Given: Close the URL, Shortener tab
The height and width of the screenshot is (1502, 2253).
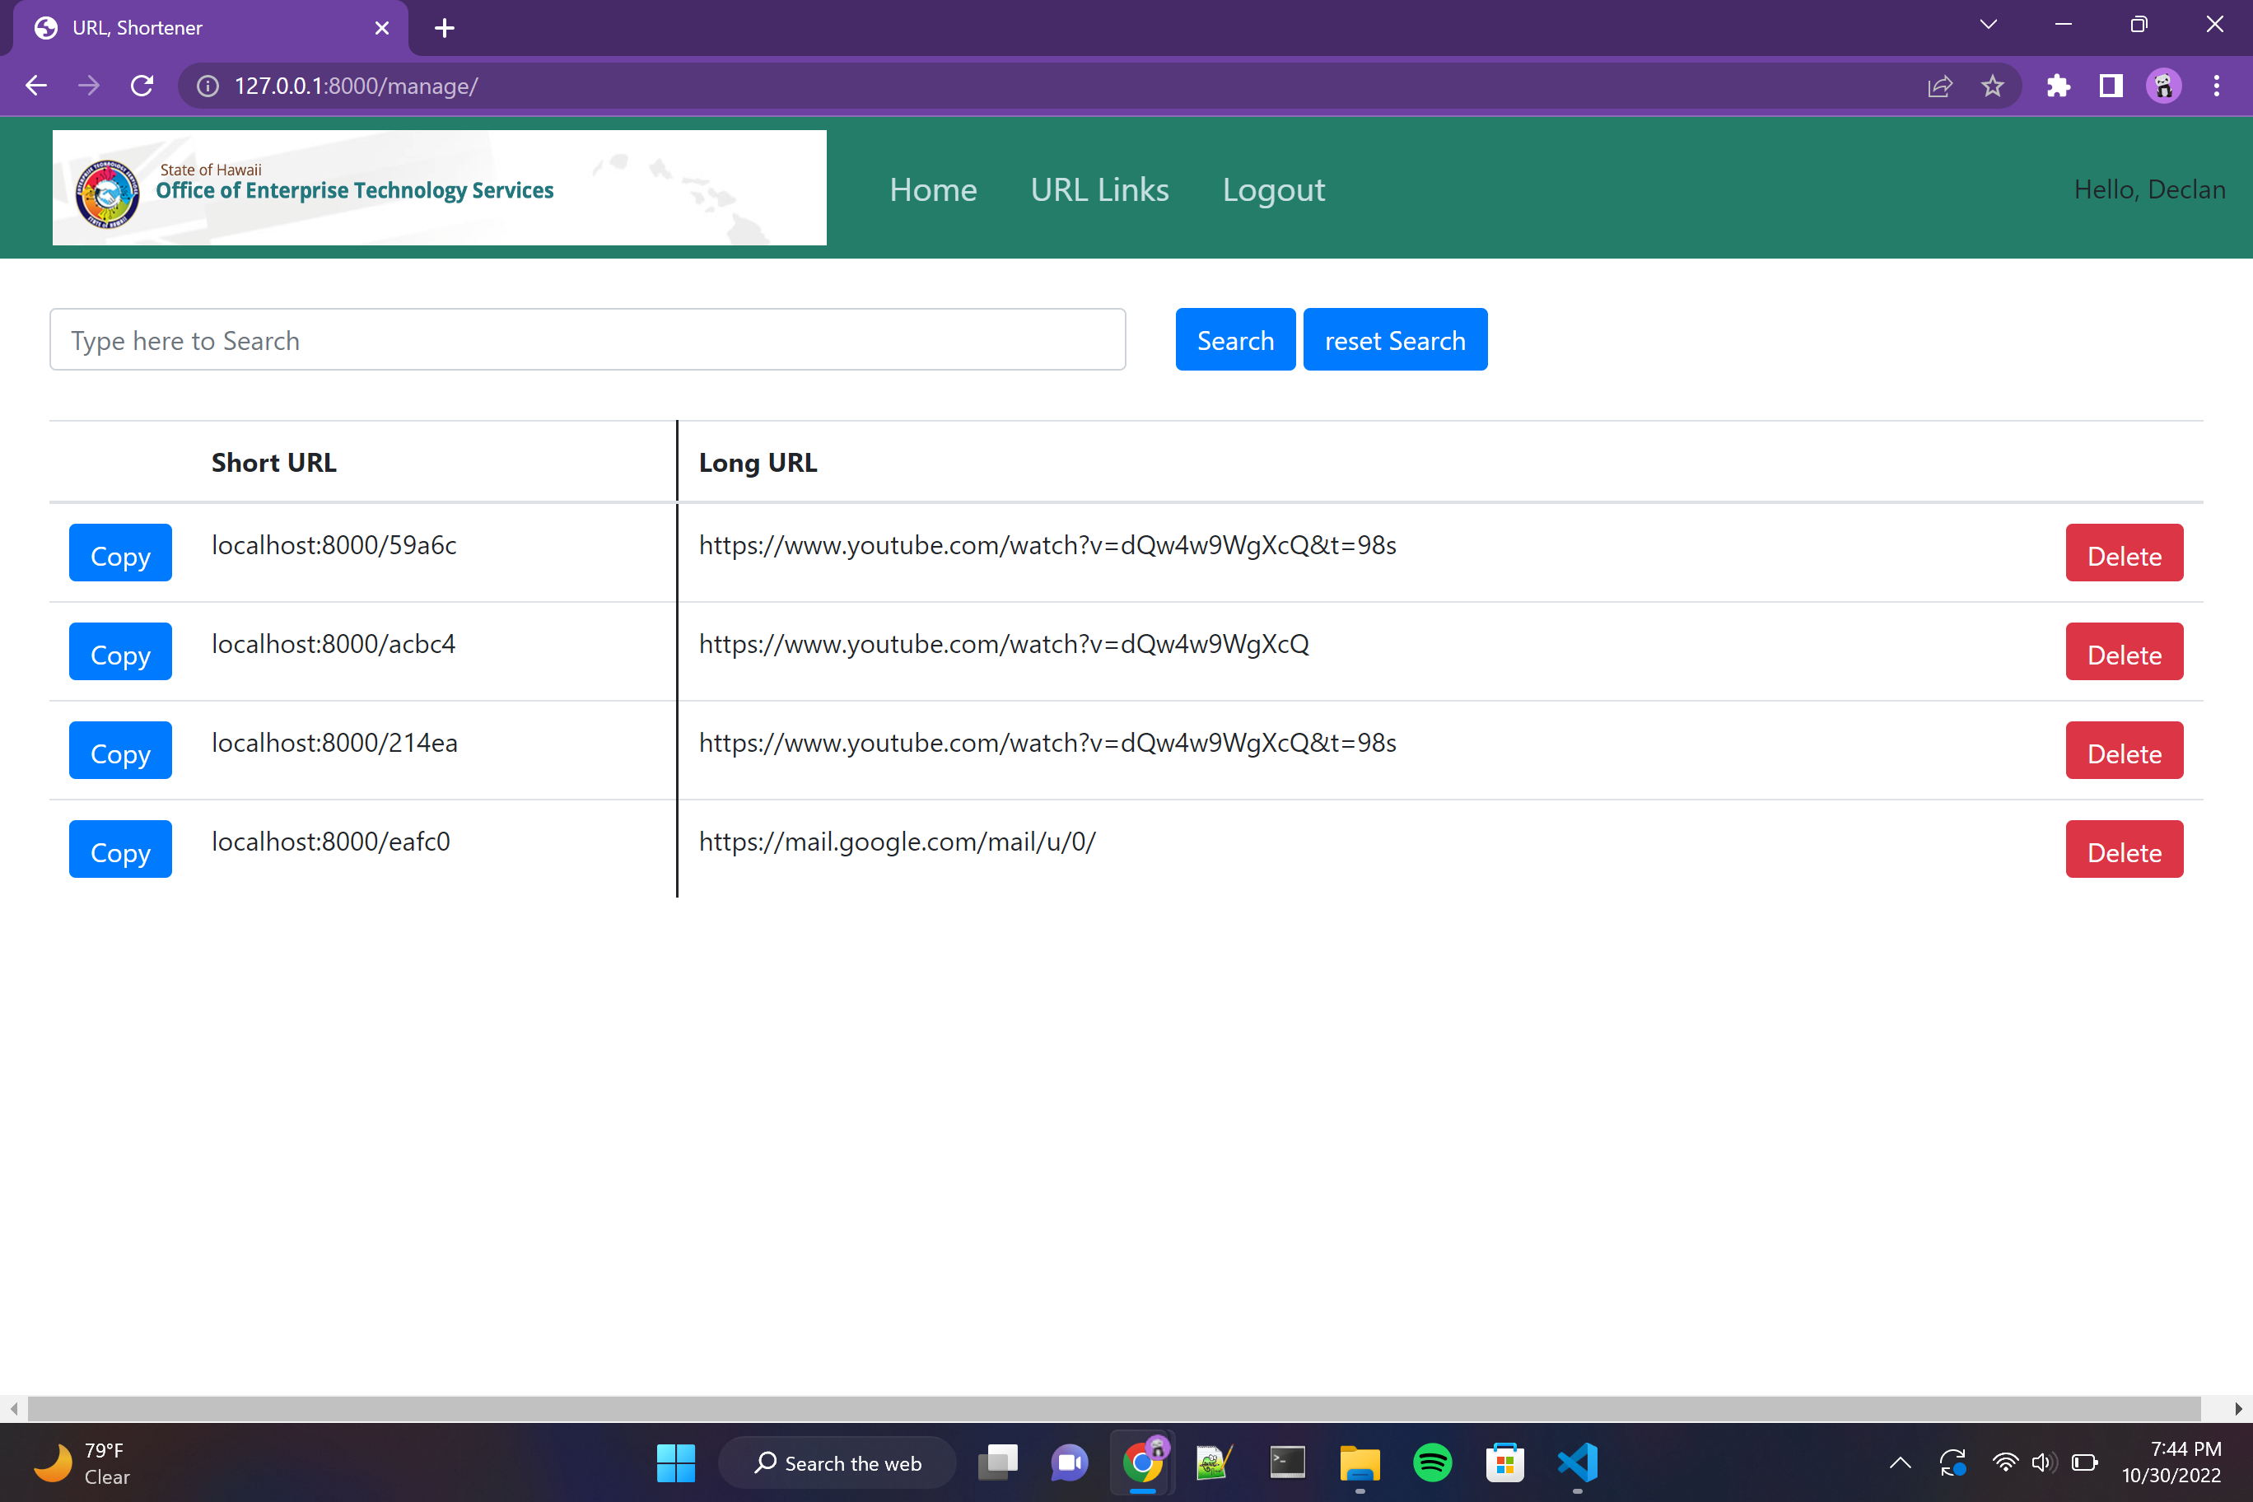Looking at the screenshot, I should coord(381,28).
